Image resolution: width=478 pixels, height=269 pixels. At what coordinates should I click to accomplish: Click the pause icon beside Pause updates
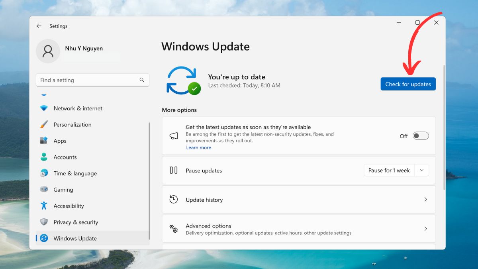pyautogui.click(x=174, y=170)
